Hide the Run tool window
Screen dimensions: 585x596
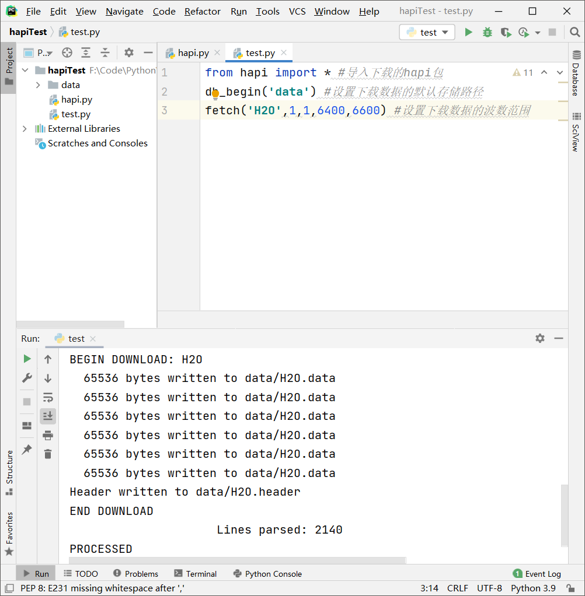(x=559, y=338)
